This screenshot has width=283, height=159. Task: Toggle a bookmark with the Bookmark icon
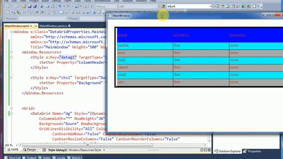coord(61,12)
